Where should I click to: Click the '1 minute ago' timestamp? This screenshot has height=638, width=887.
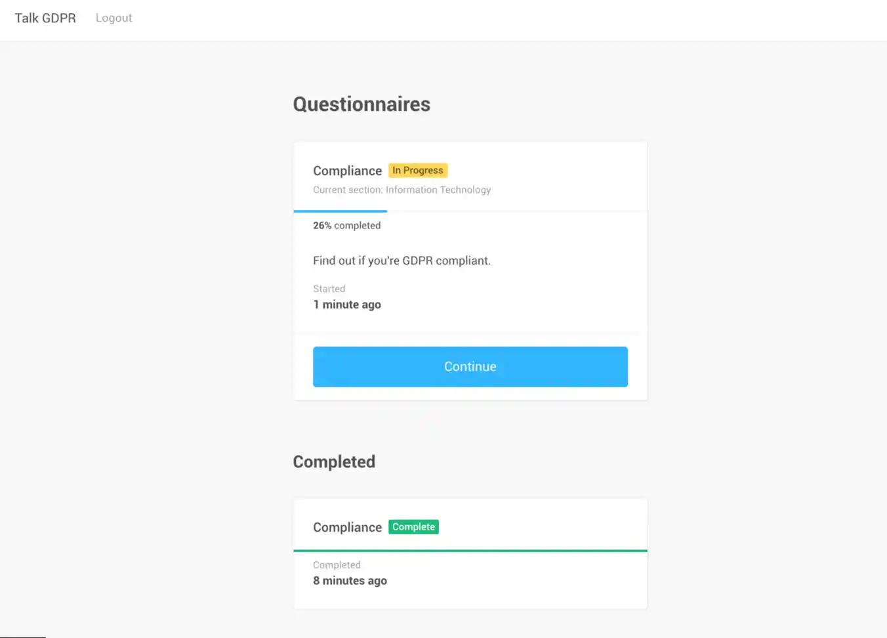pyautogui.click(x=347, y=305)
